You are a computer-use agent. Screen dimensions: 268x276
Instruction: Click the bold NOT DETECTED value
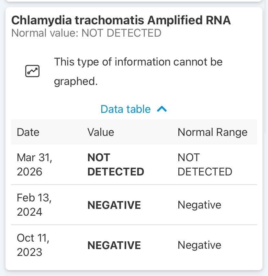pos(116,165)
